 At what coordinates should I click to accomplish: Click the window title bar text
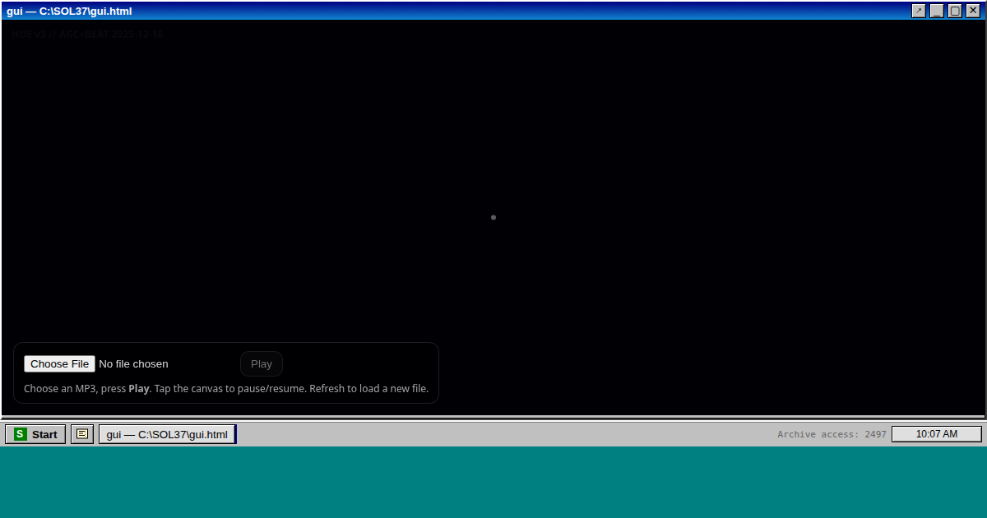click(x=69, y=11)
